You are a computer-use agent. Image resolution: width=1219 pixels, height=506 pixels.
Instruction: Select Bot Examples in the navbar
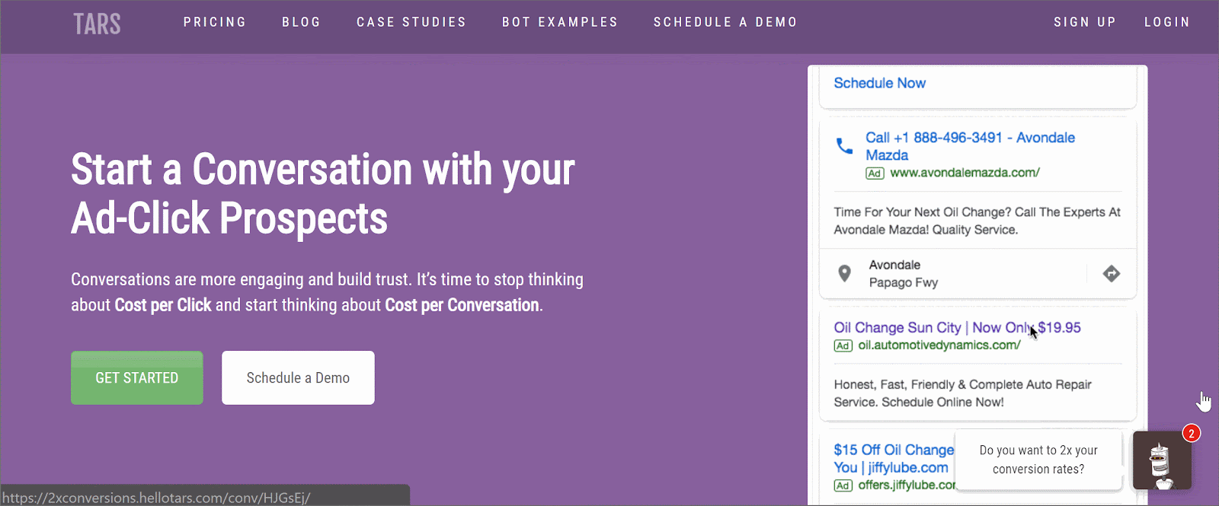560,22
